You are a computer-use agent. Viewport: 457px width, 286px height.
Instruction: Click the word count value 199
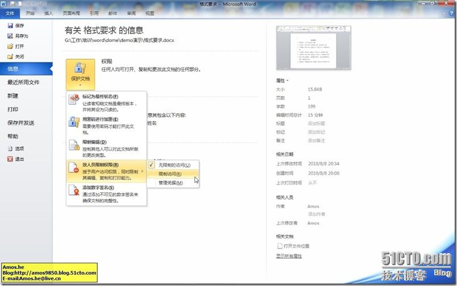311,107
